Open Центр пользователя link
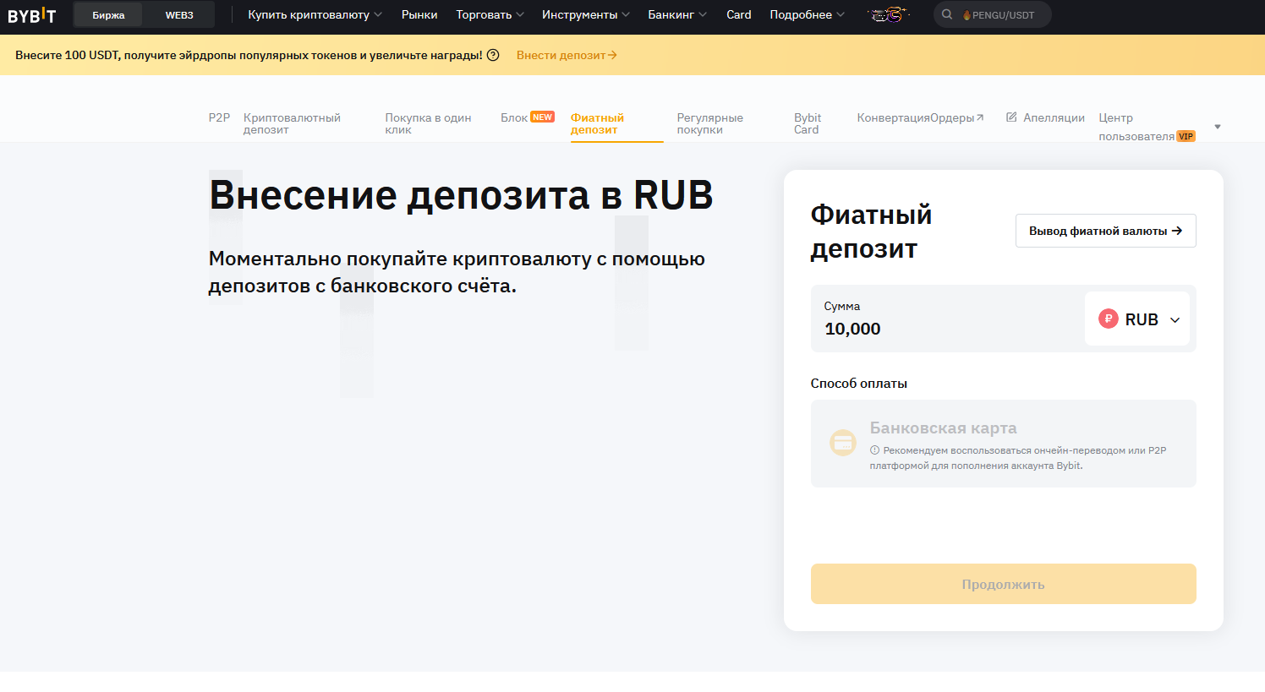 tap(1136, 127)
